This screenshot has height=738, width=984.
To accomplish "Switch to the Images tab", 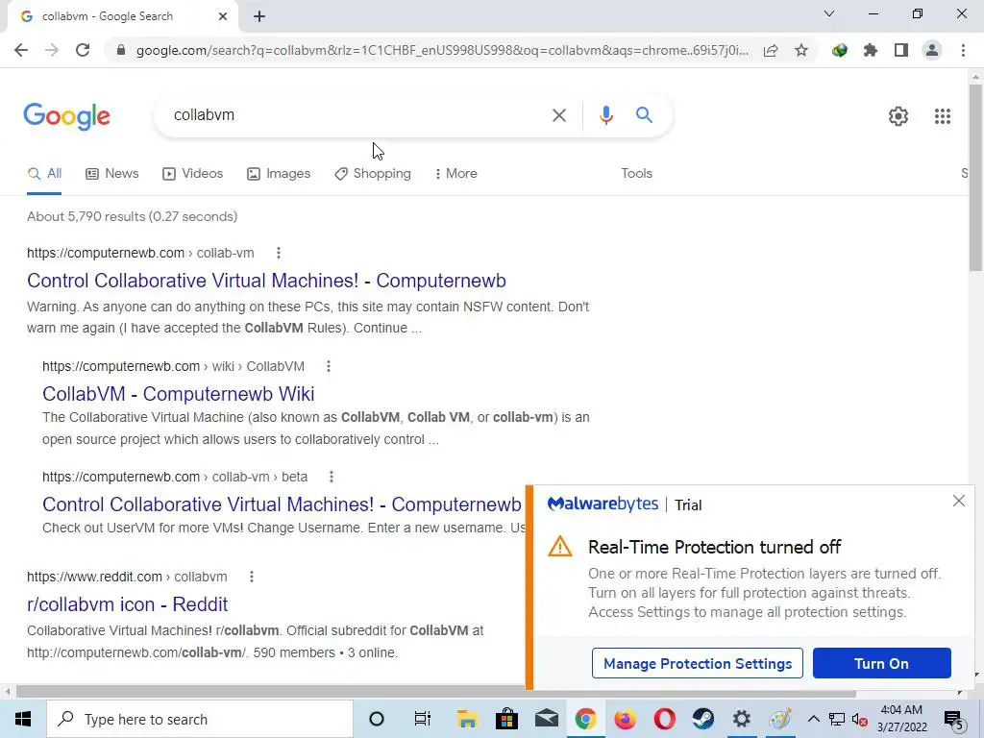I will click(278, 174).
